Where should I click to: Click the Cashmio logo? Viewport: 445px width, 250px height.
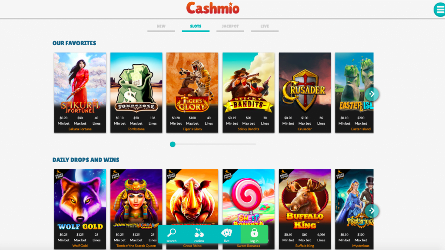(213, 8)
